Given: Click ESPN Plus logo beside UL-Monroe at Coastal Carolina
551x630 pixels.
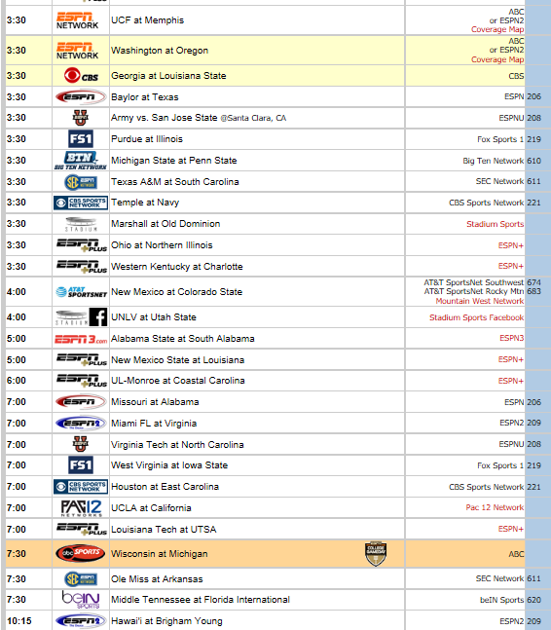Looking at the screenshot, I should tap(82, 381).
